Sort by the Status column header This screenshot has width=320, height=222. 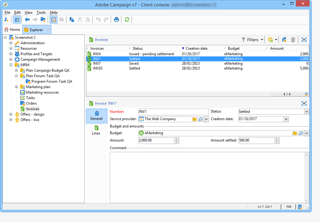tap(155, 48)
